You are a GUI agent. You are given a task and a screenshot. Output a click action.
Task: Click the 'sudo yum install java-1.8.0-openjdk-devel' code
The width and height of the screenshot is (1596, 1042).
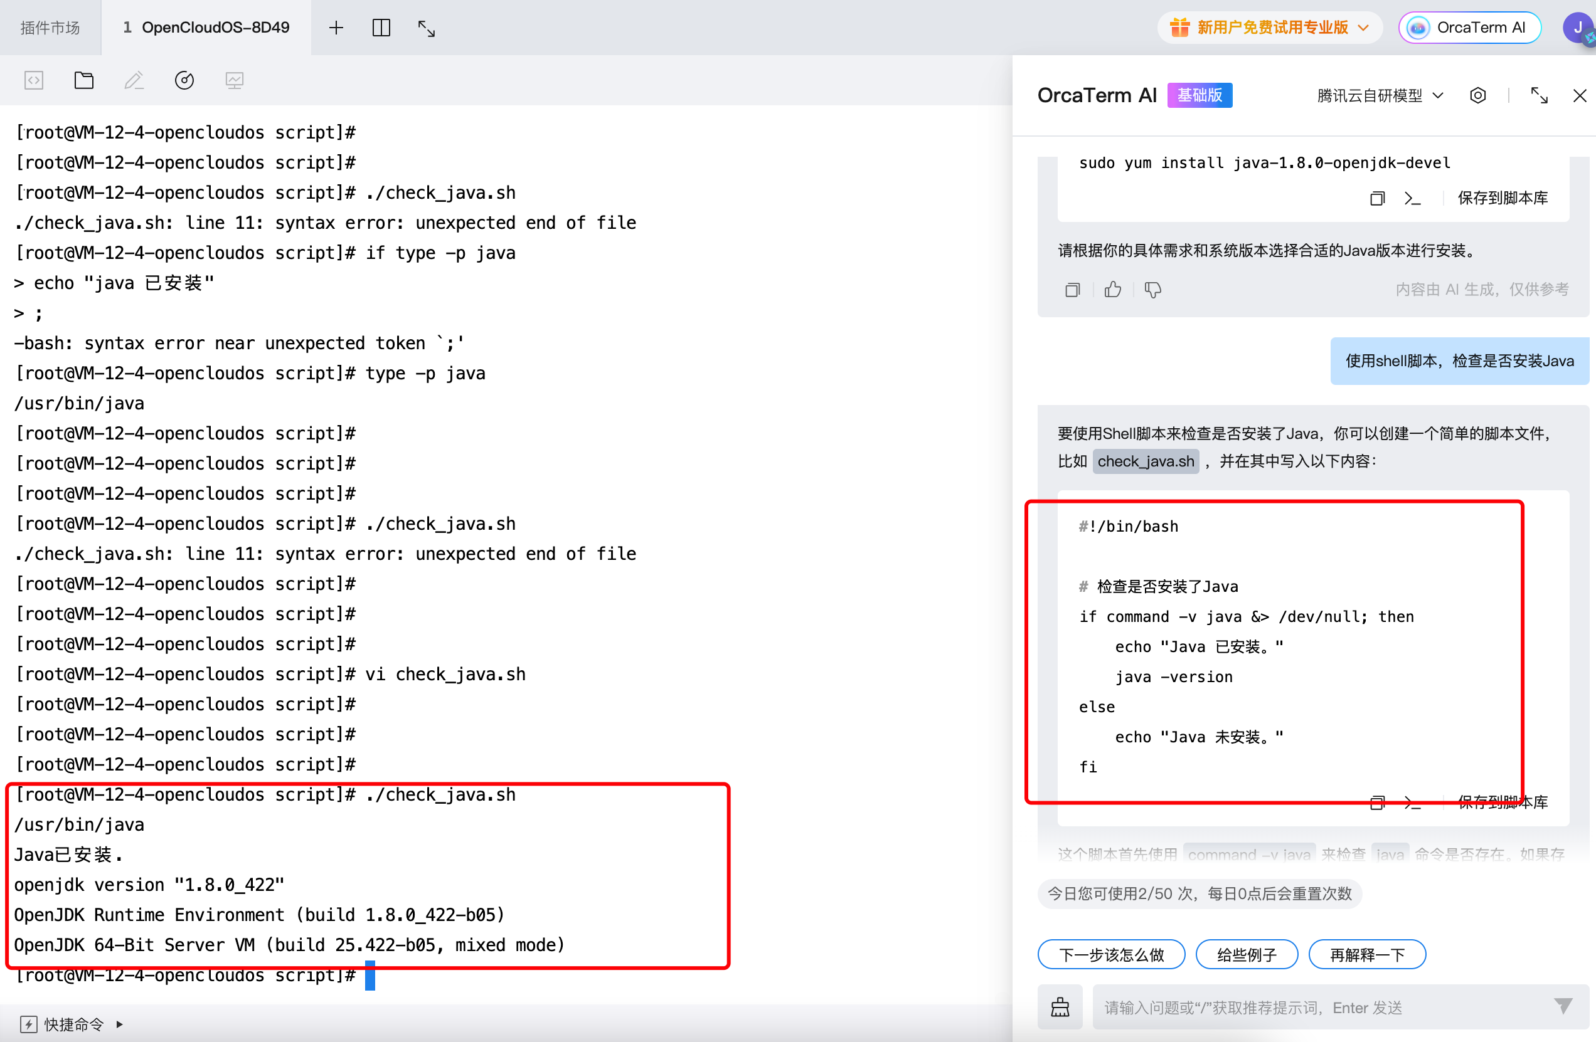(1264, 163)
